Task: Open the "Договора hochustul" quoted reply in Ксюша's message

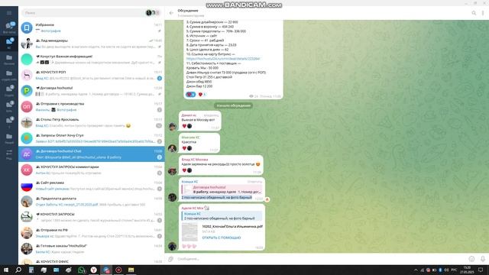Action: (222, 189)
